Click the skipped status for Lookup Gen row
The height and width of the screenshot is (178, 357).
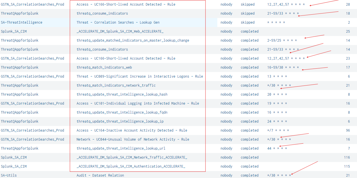[248, 22]
